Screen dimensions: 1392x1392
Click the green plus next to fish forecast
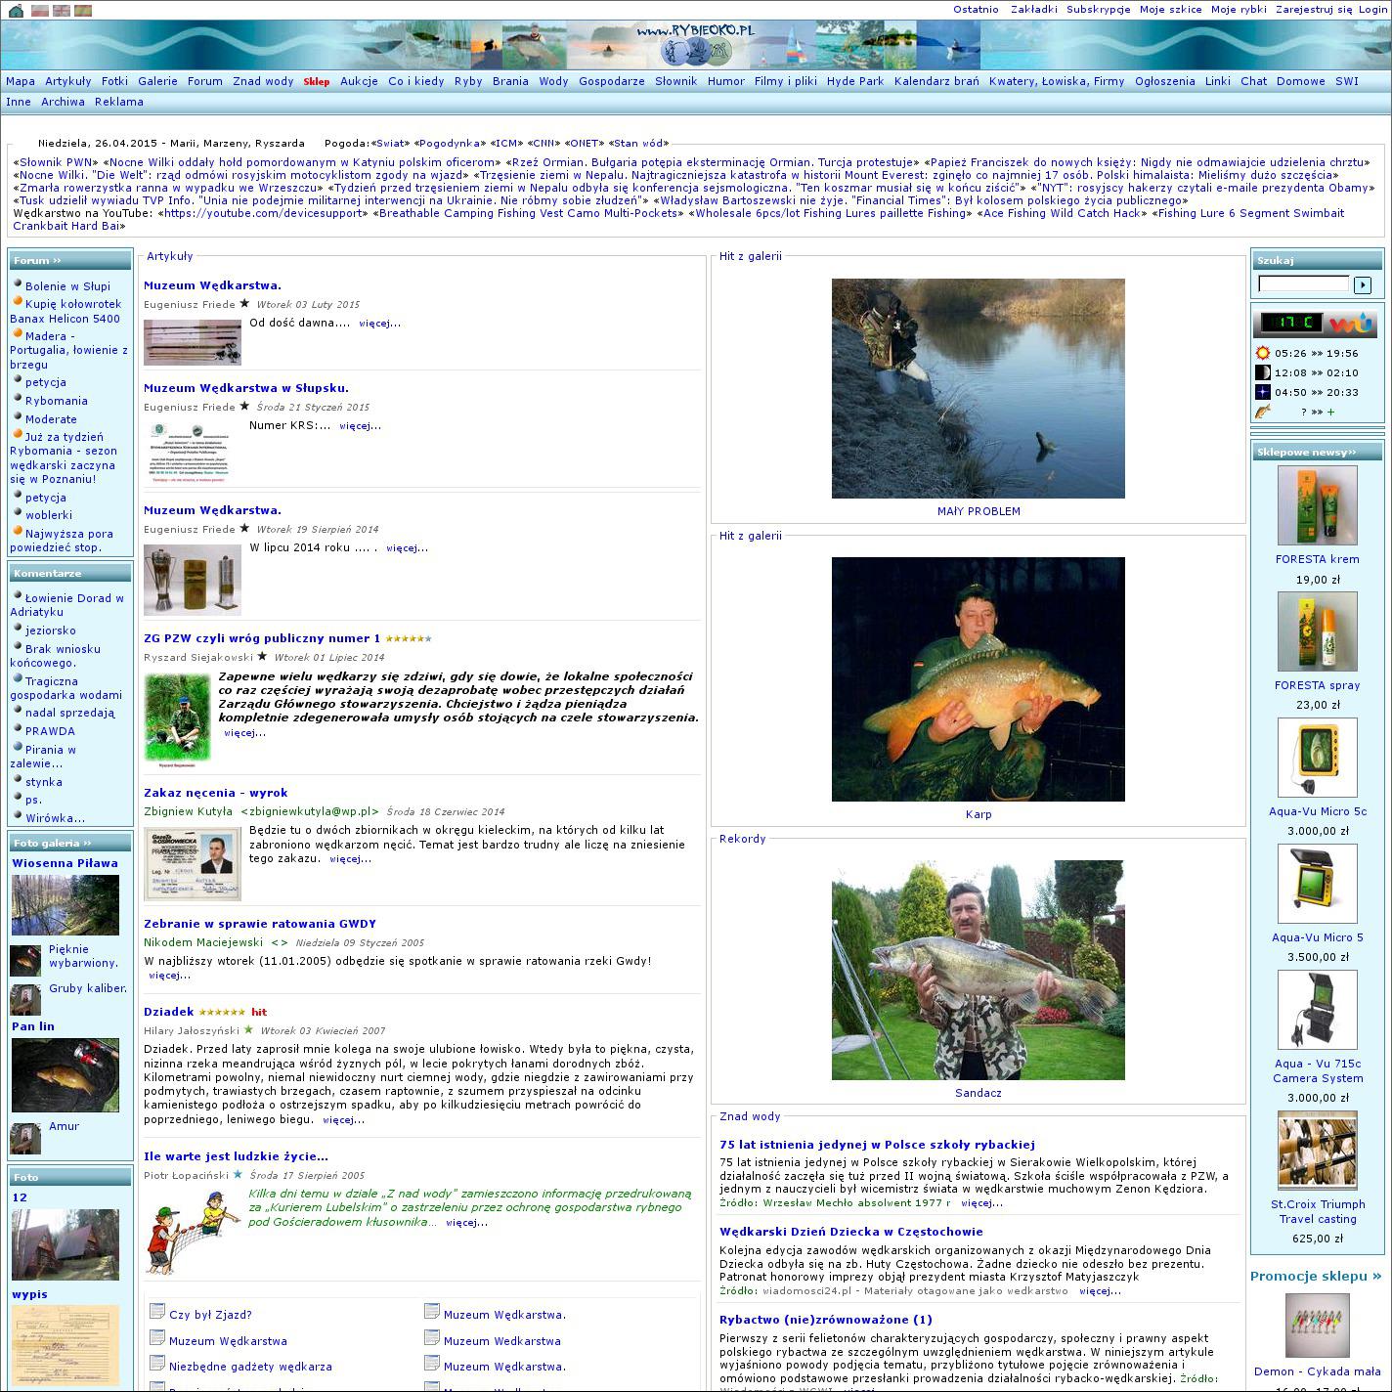(x=1330, y=413)
